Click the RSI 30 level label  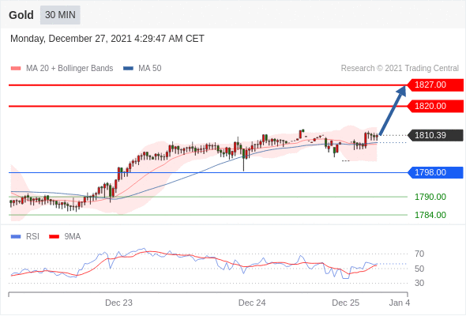tap(419, 283)
